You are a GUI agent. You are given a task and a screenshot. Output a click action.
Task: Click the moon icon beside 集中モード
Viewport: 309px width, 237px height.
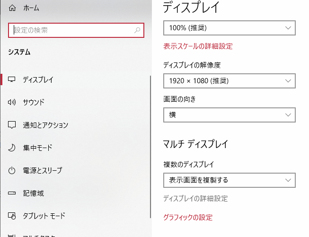point(12,148)
